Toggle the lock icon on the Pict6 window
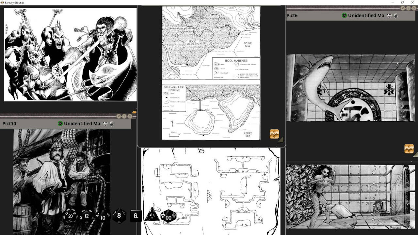This screenshot has height=235, width=418. click(x=395, y=15)
